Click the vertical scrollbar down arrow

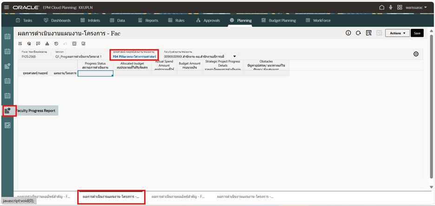(431, 187)
